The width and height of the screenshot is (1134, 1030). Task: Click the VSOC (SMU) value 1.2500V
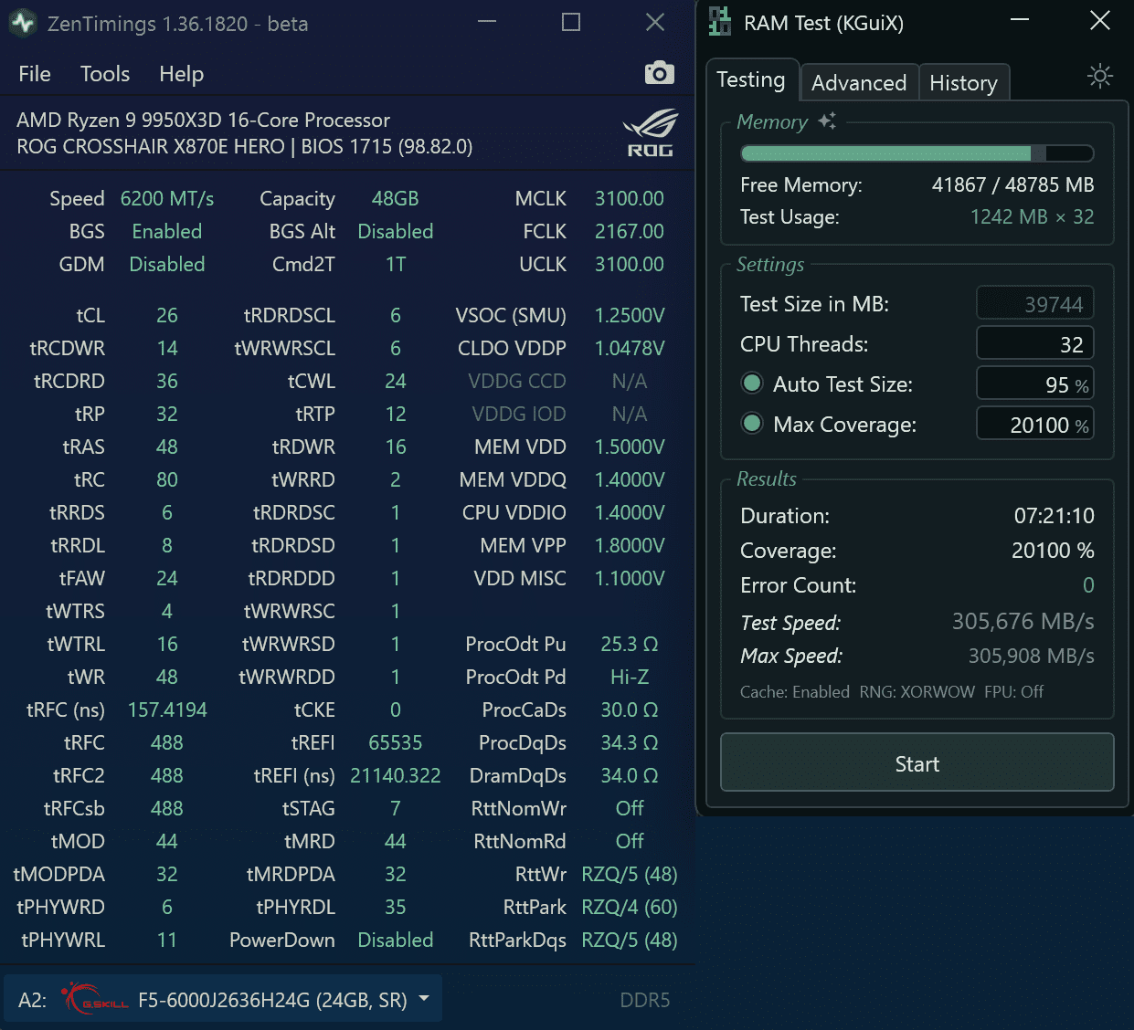click(630, 315)
